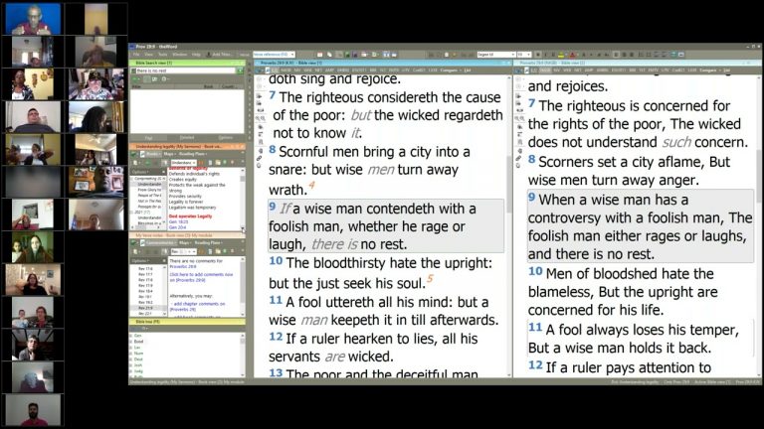Open the Tools menu

[162, 54]
